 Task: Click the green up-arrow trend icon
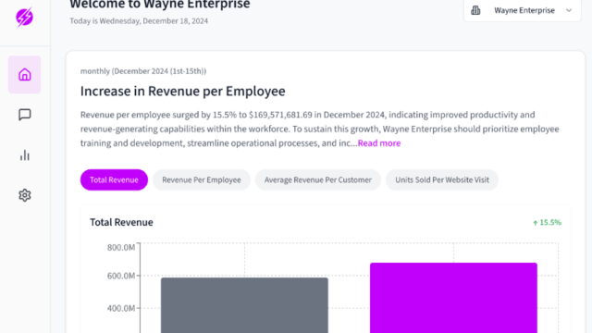point(535,223)
